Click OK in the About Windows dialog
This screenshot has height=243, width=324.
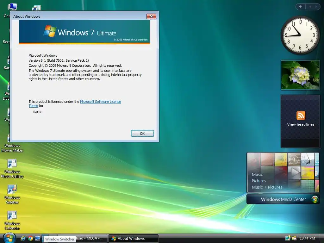142,134
